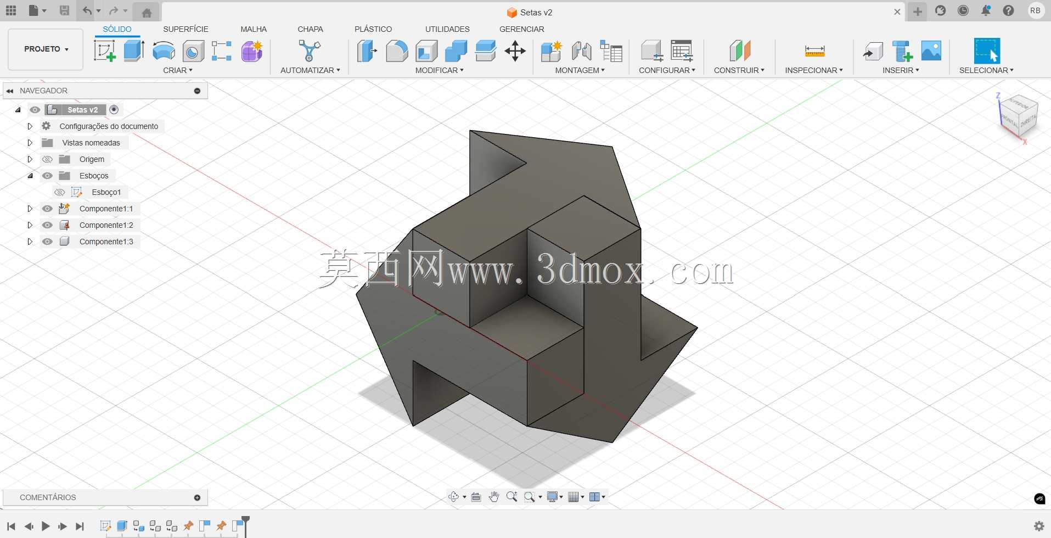The width and height of the screenshot is (1051, 538).
Task: Open the CRIAR dropdown menu
Action: coord(178,70)
